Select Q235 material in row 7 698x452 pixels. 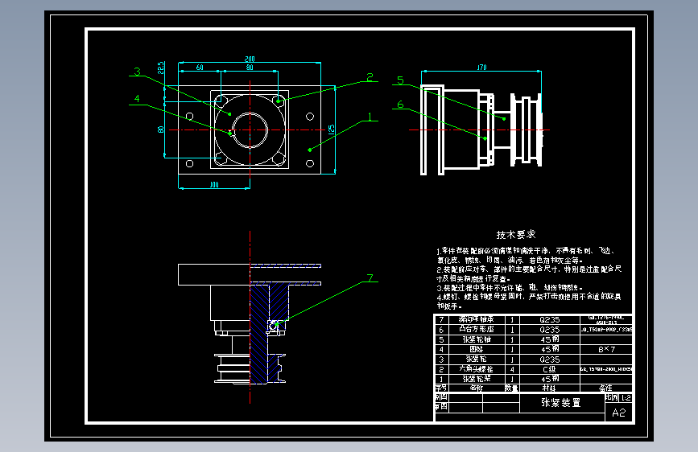click(x=549, y=320)
